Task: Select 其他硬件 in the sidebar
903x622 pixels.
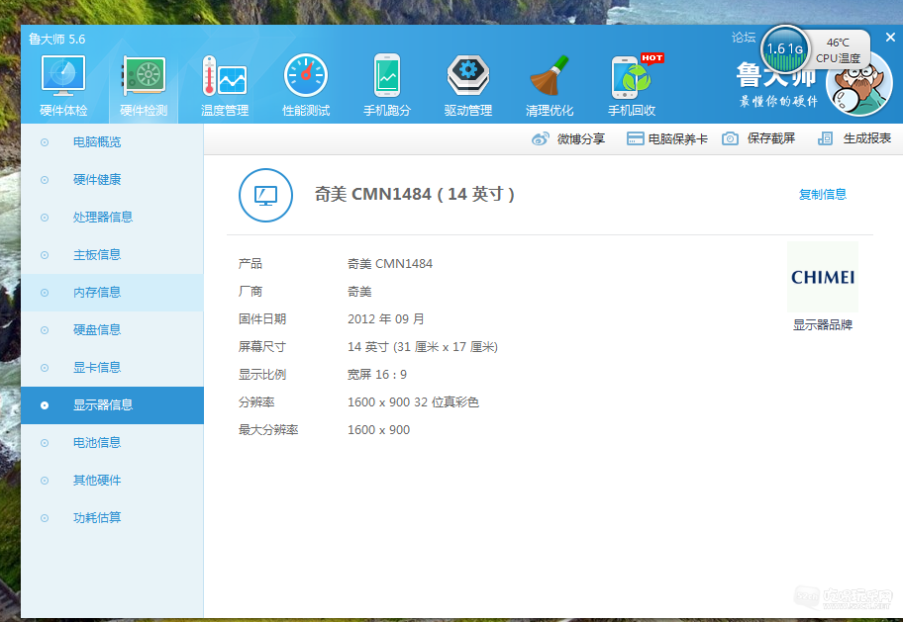Action: [x=112, y=480]
